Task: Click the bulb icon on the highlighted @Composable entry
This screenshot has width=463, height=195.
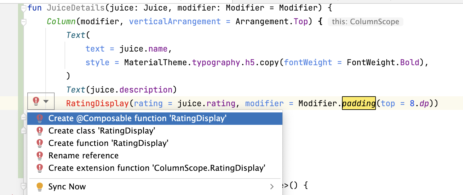Action: (39, 118)
